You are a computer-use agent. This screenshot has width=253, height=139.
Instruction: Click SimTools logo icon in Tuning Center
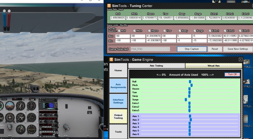[109, 6]
